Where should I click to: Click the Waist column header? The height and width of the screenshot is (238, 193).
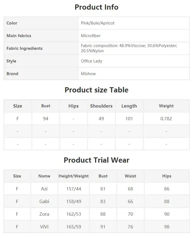(130, 176)
